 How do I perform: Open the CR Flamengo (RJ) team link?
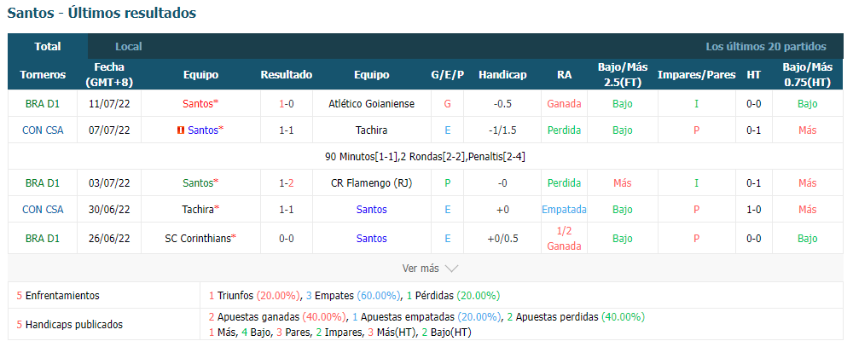pyautogui.click(x=372, y=182)
